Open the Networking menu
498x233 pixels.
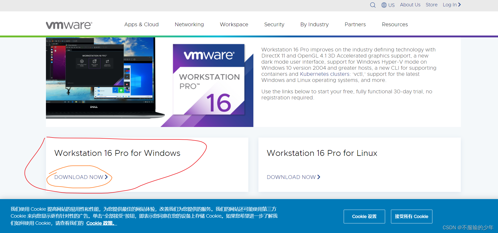[x=189, y=24]
